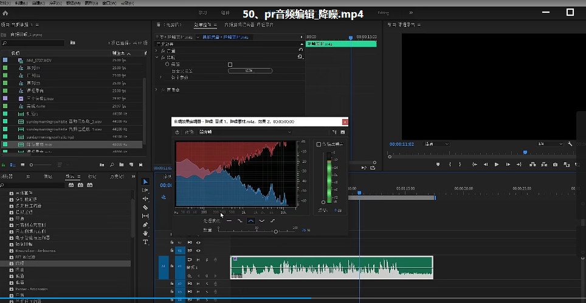
Task: Reset the 降噪 effect with its reset arrow
Action: pyautogui.click(x=300, y=57)
